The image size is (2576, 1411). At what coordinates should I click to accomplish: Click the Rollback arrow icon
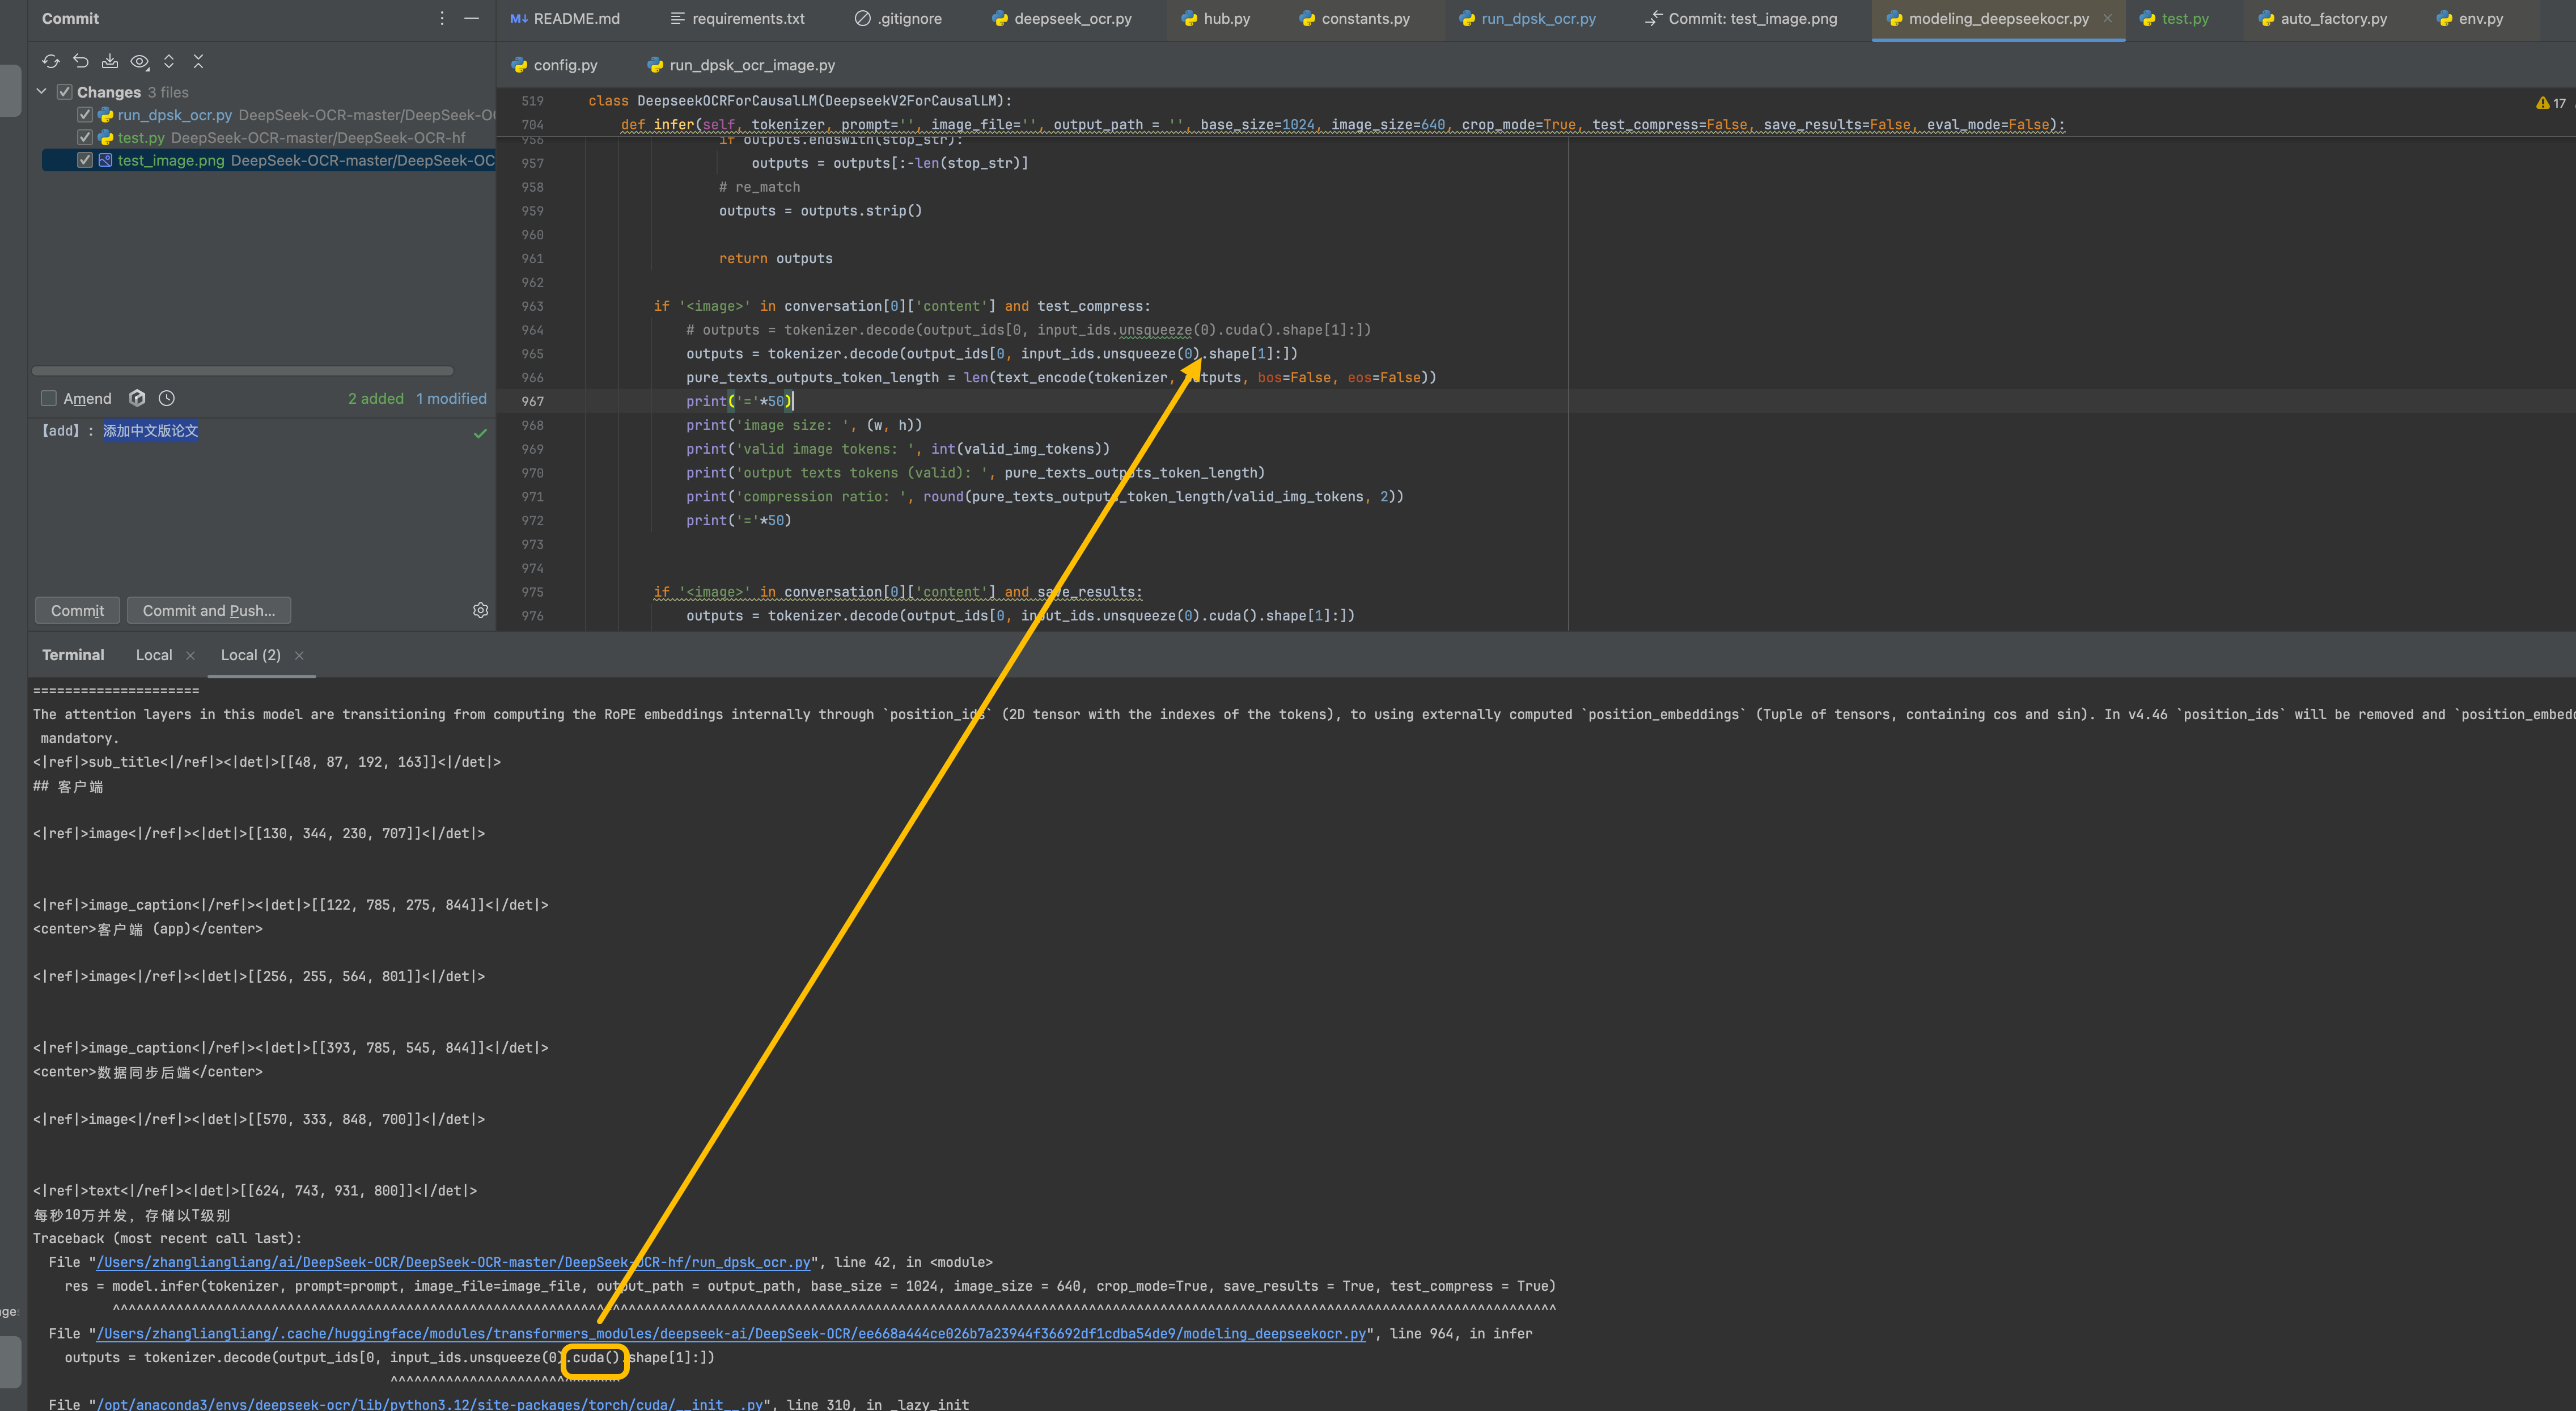(81, 61)
